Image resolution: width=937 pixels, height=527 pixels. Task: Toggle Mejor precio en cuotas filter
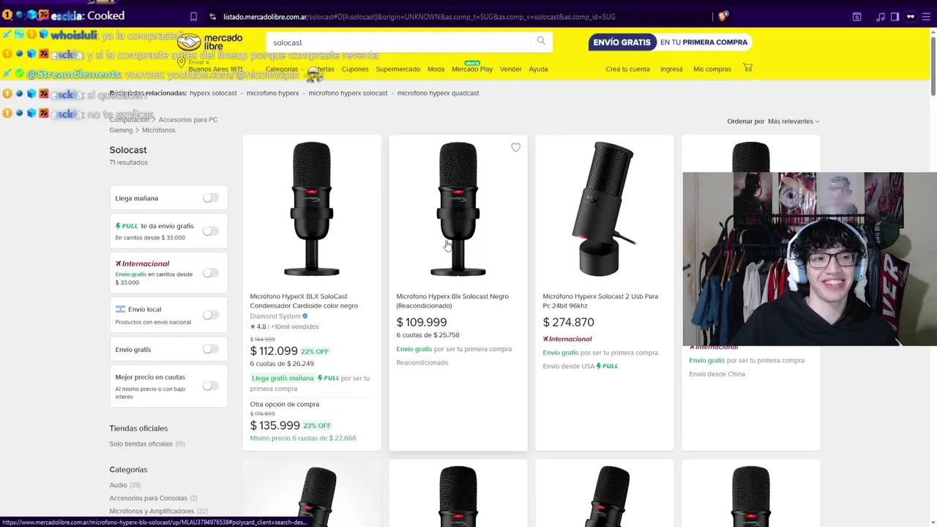click(210, 386)
